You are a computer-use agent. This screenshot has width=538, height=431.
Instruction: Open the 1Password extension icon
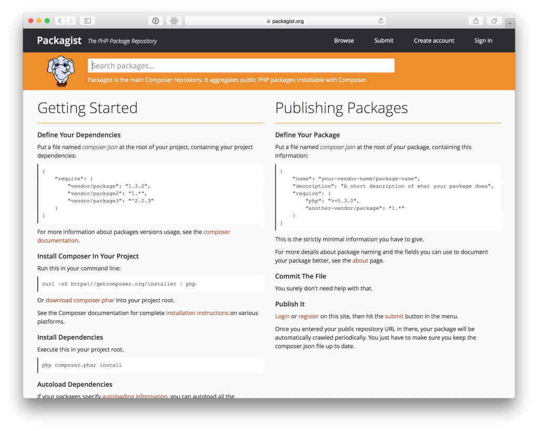click(156, 21)
